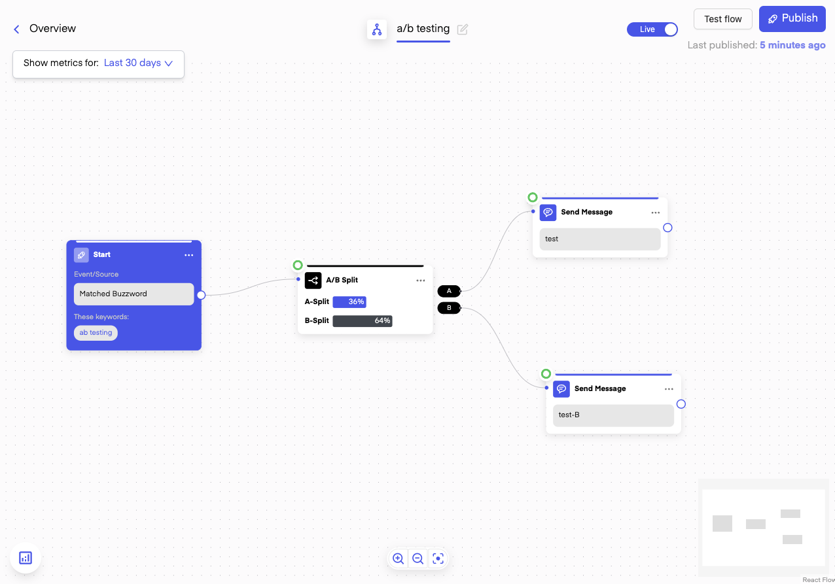This screenshot has height=584, width=835.
Task: Click the back arrow beside Overview
Action: [x=17, y=29]
